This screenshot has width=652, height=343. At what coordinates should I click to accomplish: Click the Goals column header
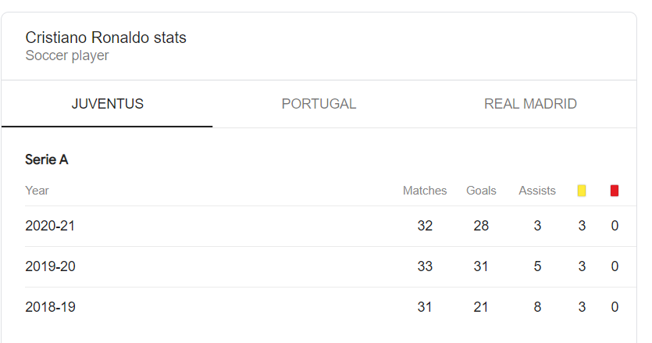tap(481, 191)
